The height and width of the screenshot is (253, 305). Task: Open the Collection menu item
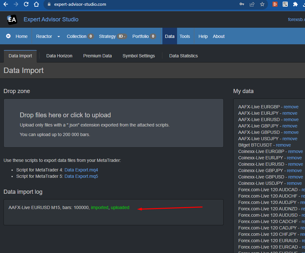(80, 36)
